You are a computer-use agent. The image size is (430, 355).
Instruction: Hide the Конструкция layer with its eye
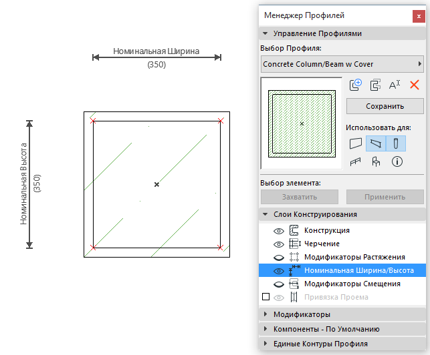pyautogui.click(x=279, y=231)
